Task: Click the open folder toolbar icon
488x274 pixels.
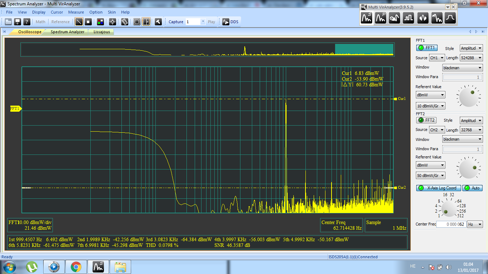Action: pos(8,22)
